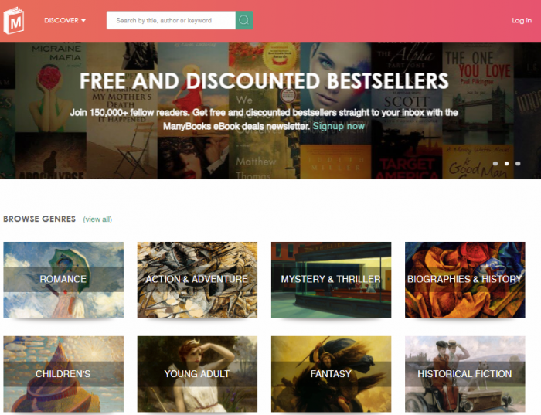Viewport: 541px width, 415px height.
Task: Click the green search magnifier button
Action: click(244, 20)
